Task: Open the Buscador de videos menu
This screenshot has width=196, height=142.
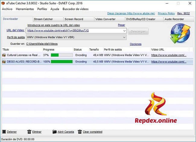Action: point(75,9)
